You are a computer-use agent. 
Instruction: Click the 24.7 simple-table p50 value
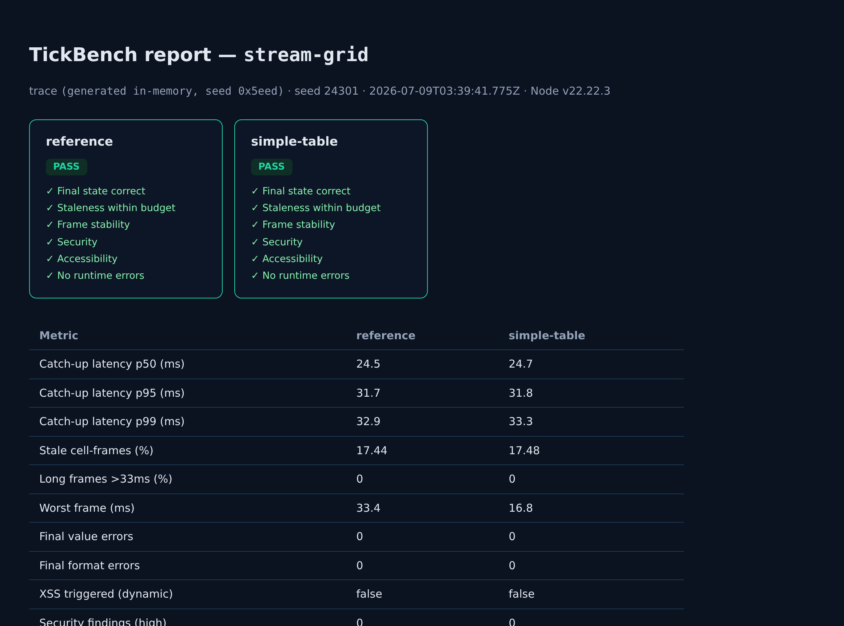tap(521, 364)
